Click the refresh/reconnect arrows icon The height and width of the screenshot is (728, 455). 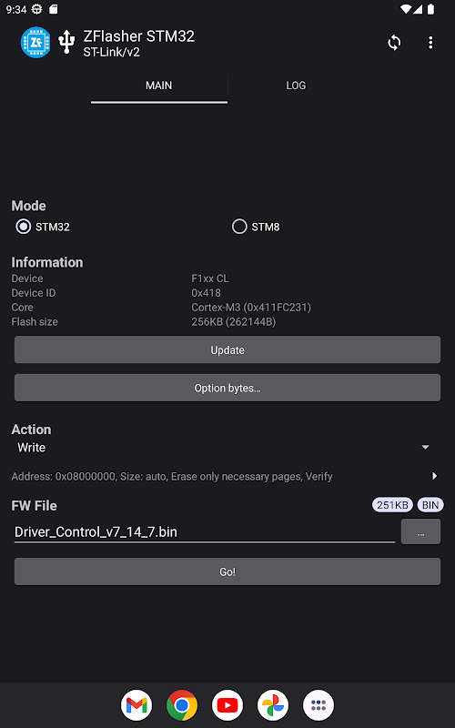coord(394,43)
